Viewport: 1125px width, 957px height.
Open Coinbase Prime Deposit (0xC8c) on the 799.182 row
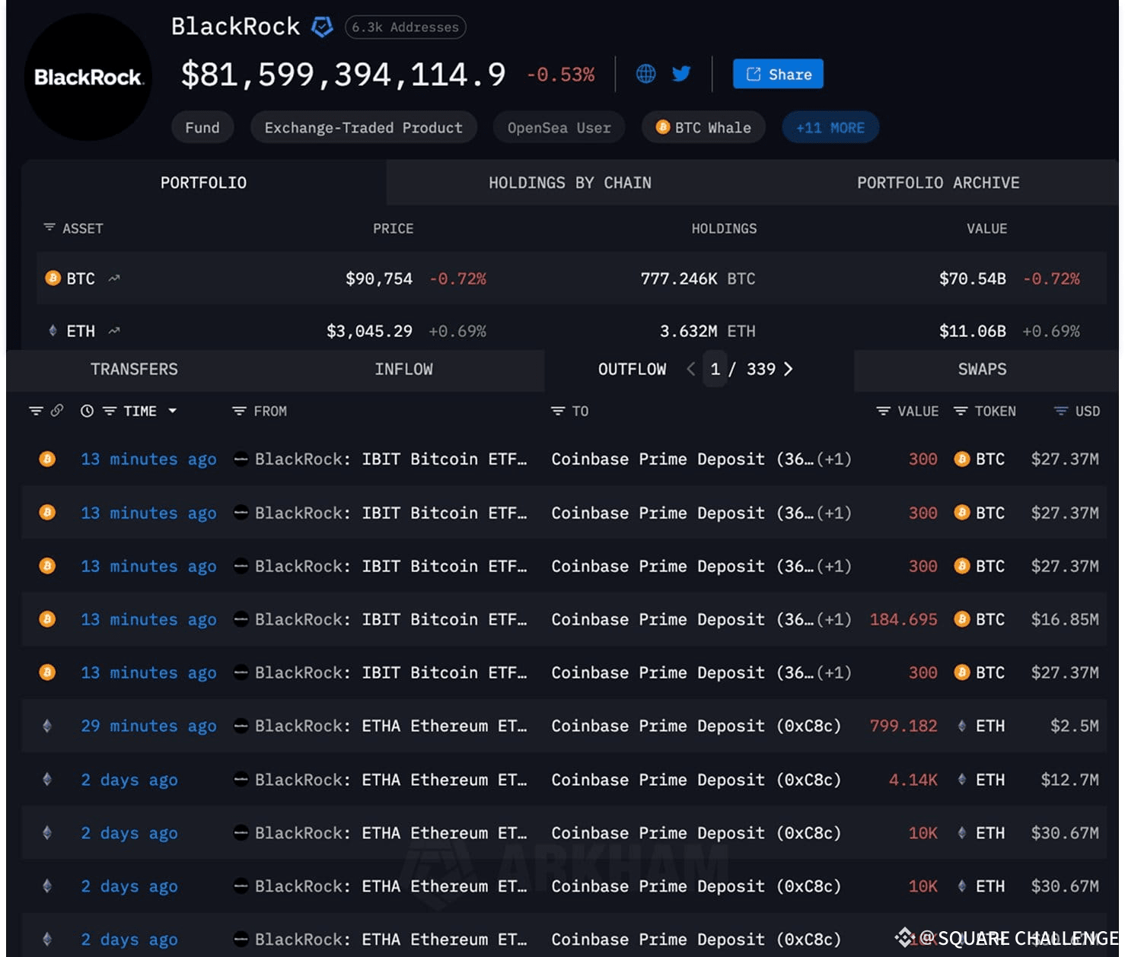[696, 726]
